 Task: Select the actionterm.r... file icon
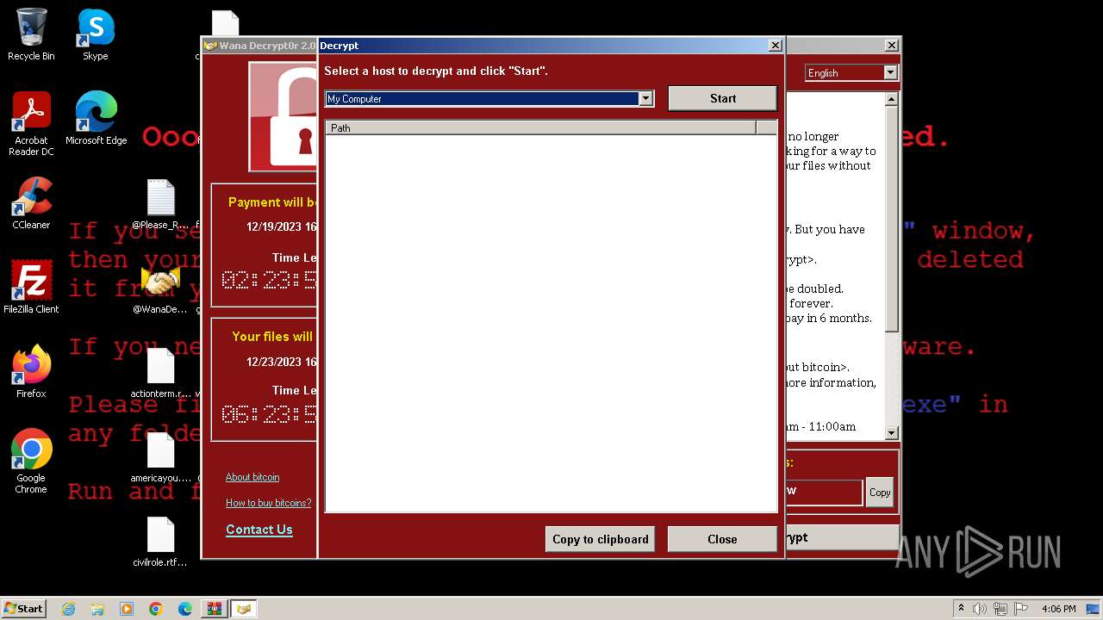pos(160,373)
